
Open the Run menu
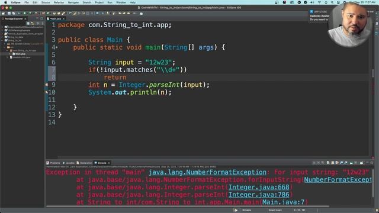pyautogui.click(x=110, y=2)
